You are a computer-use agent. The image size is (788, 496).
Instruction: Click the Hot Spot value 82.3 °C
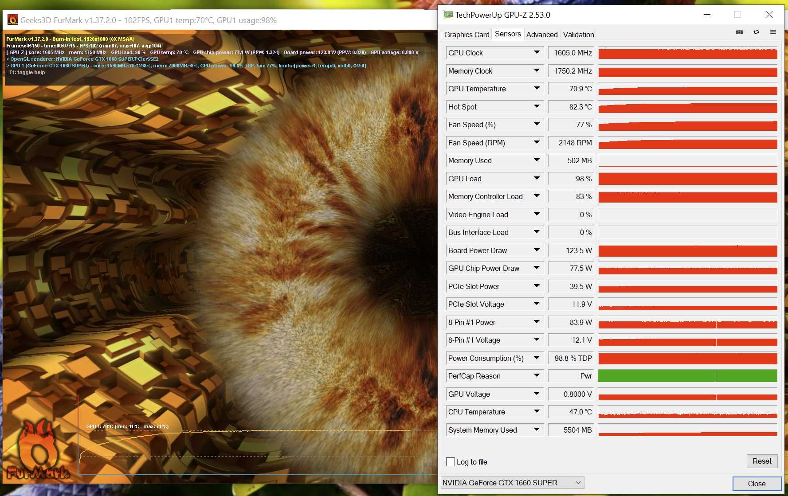pos(572,107)
